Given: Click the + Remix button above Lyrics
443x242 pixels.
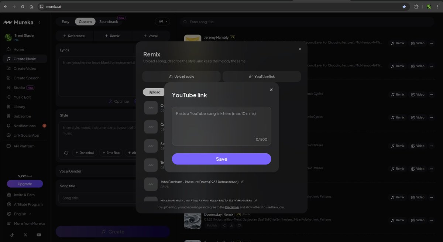Looking at the screenshot, I should click(x=113, y=36).
